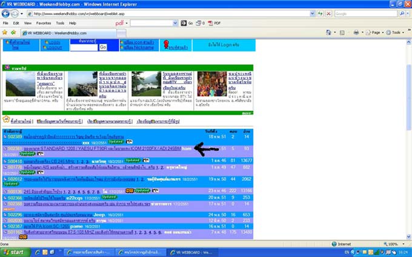Open the Favorites menu
The height and width of the screenshot is (257, 412).
coord(44,23)
